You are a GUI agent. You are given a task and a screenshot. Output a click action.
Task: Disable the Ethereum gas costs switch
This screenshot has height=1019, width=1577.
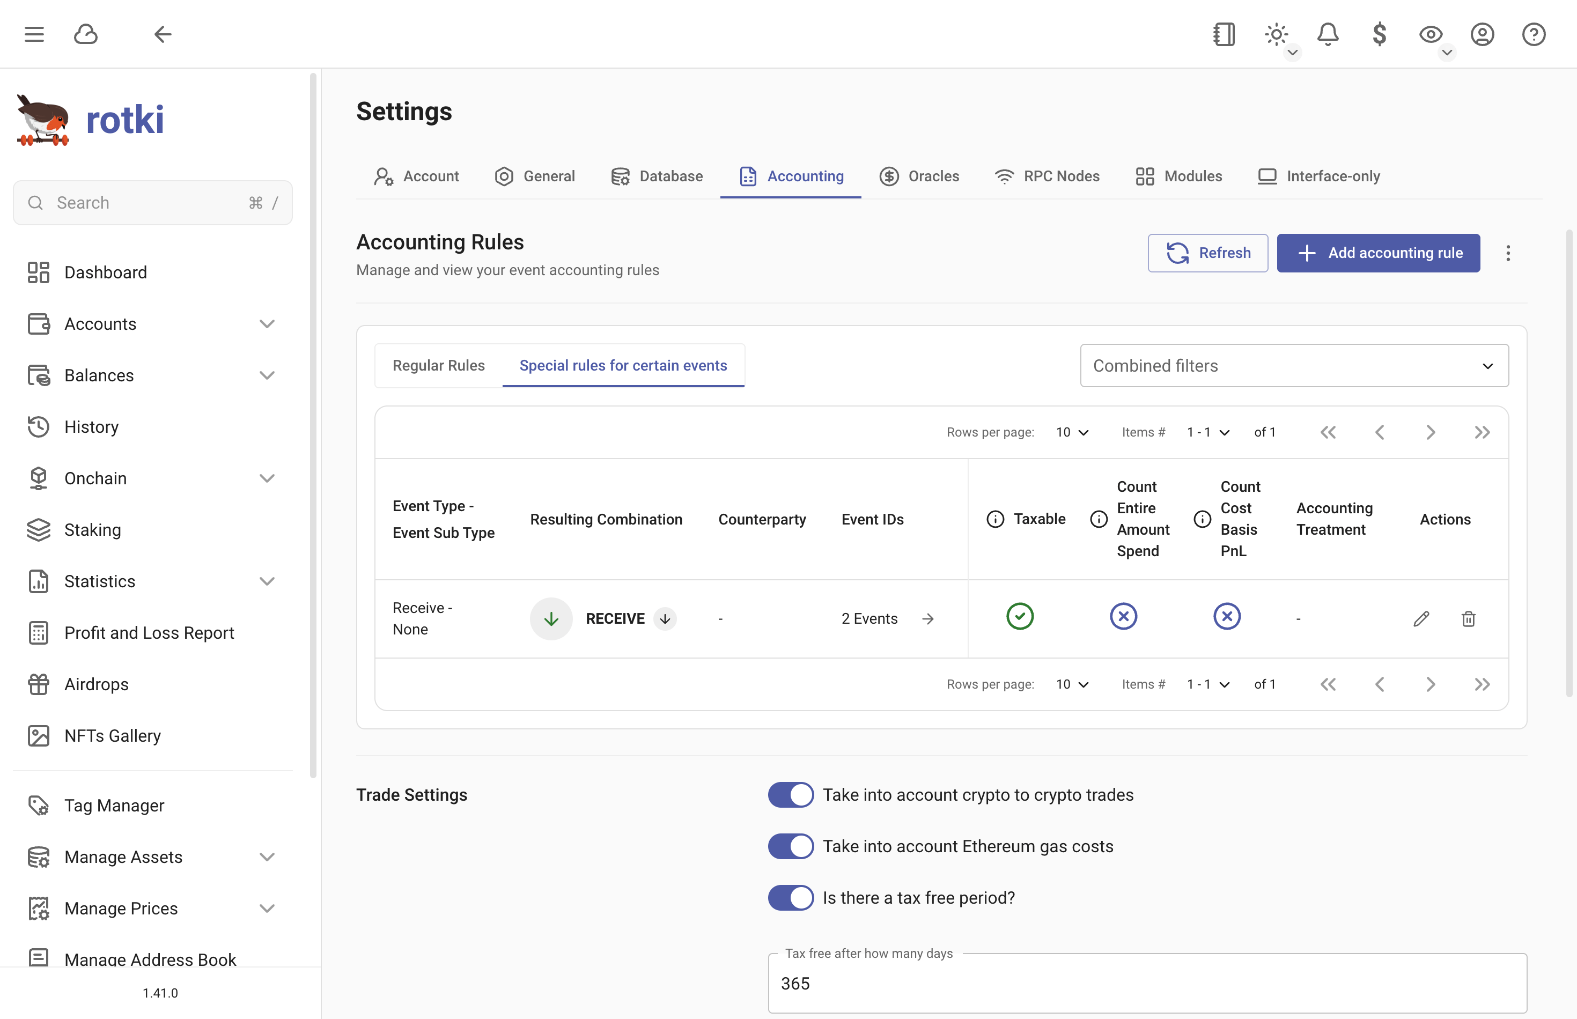790,846
